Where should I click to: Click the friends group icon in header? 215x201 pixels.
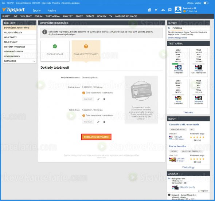click(x=163, y=10)
